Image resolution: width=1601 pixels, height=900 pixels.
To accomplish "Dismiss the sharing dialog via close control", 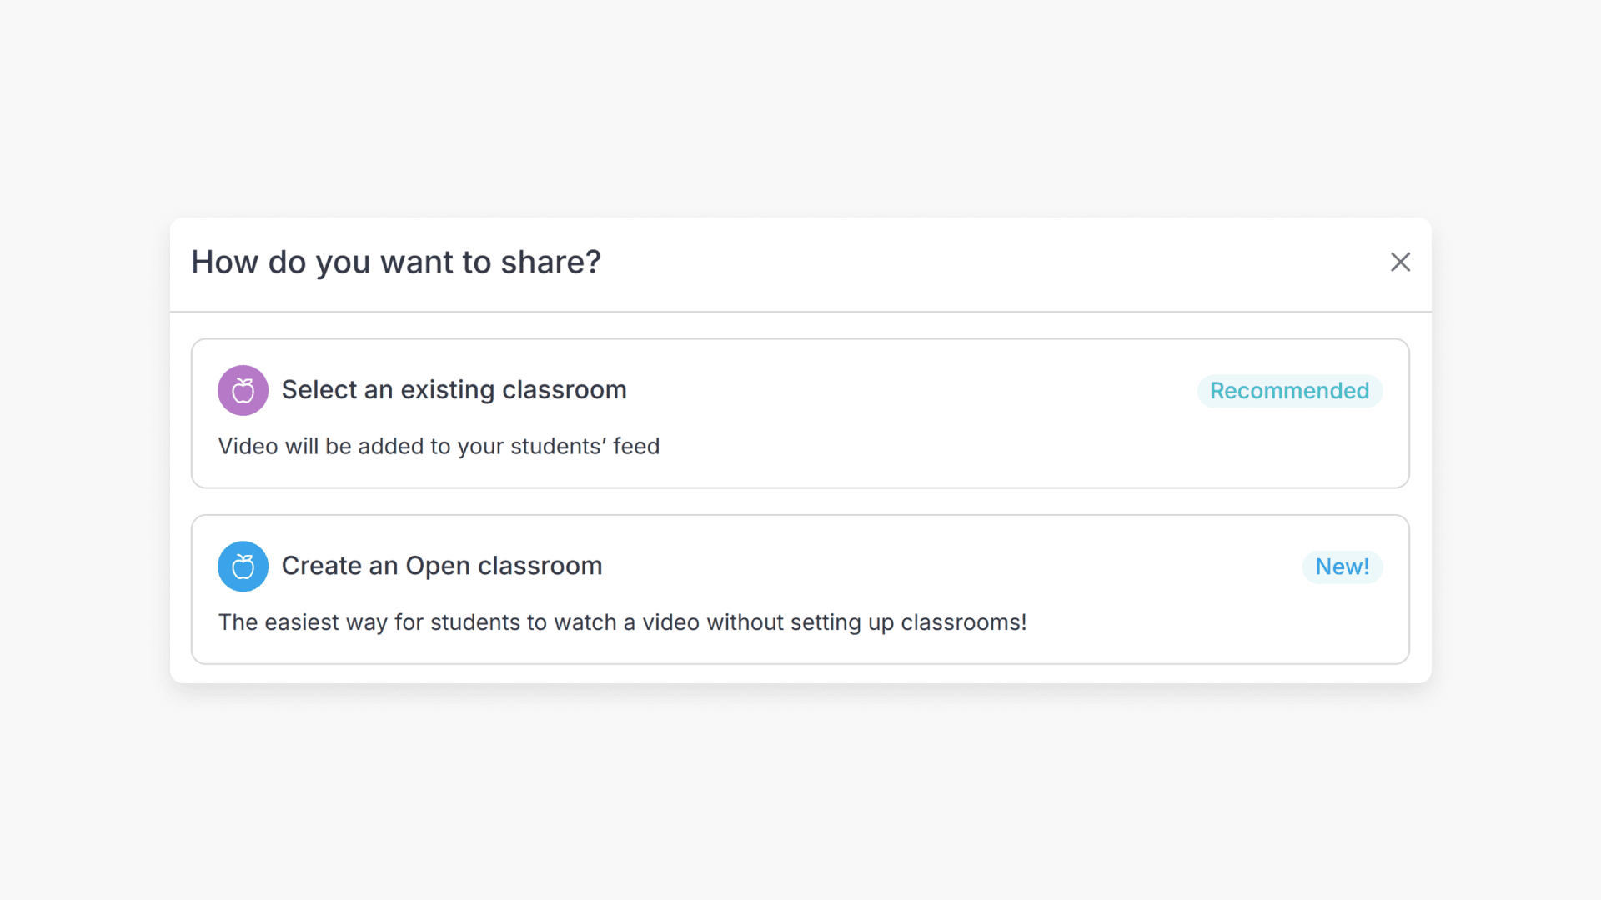I will click(x=1400, y=262).
